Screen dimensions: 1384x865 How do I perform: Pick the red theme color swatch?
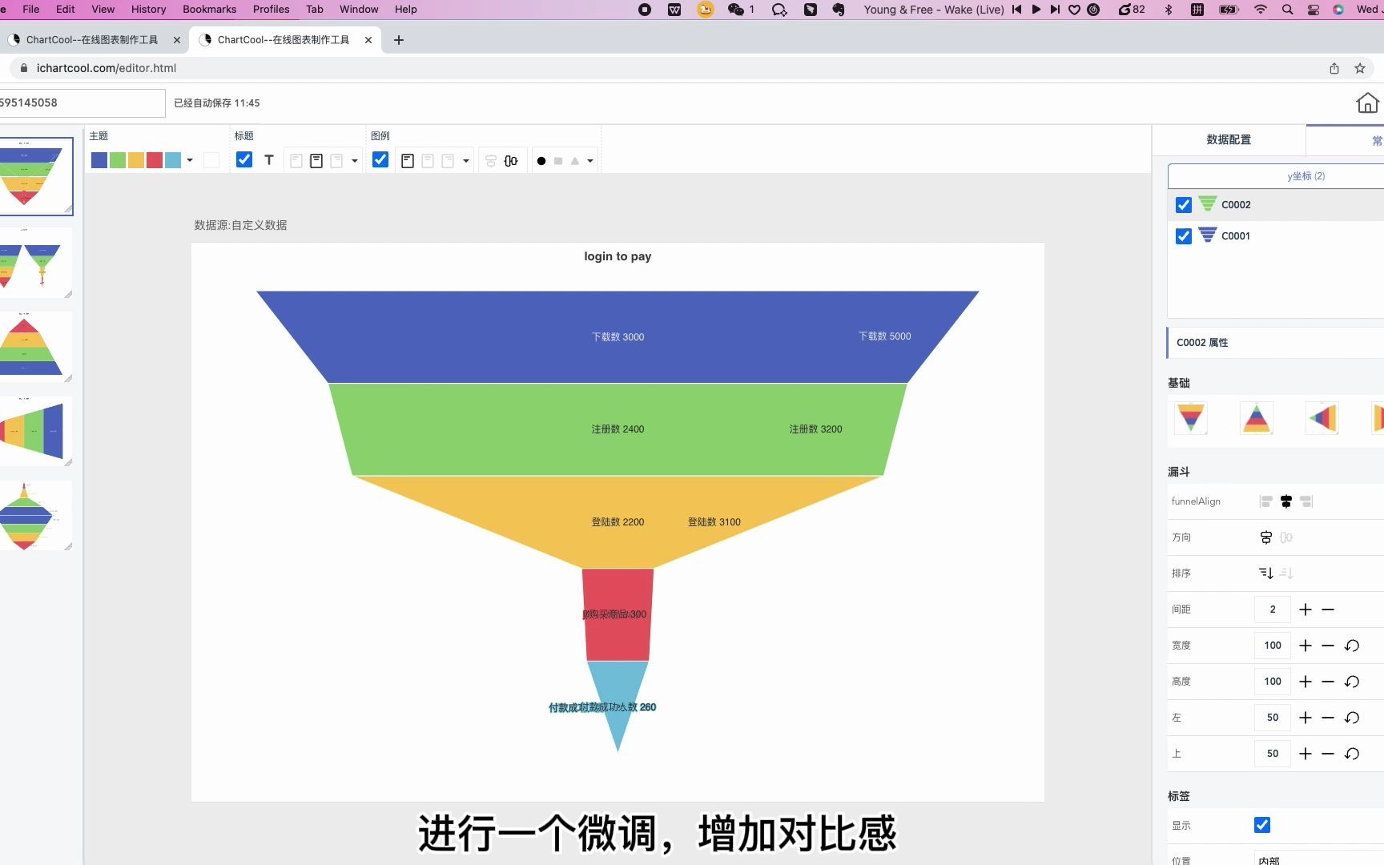(155, 160)
